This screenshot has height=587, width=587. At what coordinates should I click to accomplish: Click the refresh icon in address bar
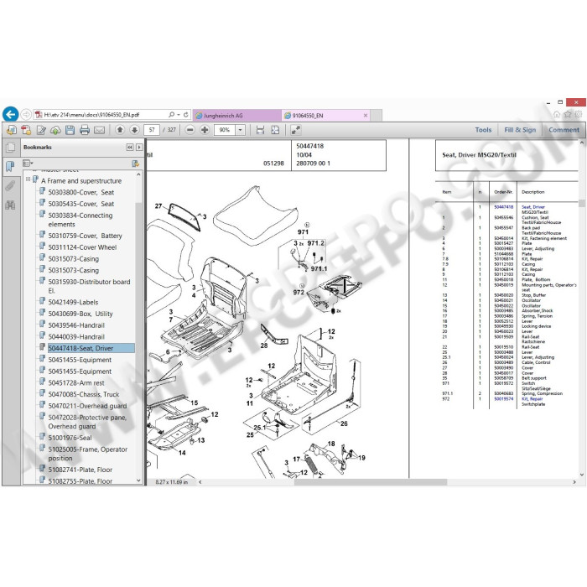click(185, 115)
